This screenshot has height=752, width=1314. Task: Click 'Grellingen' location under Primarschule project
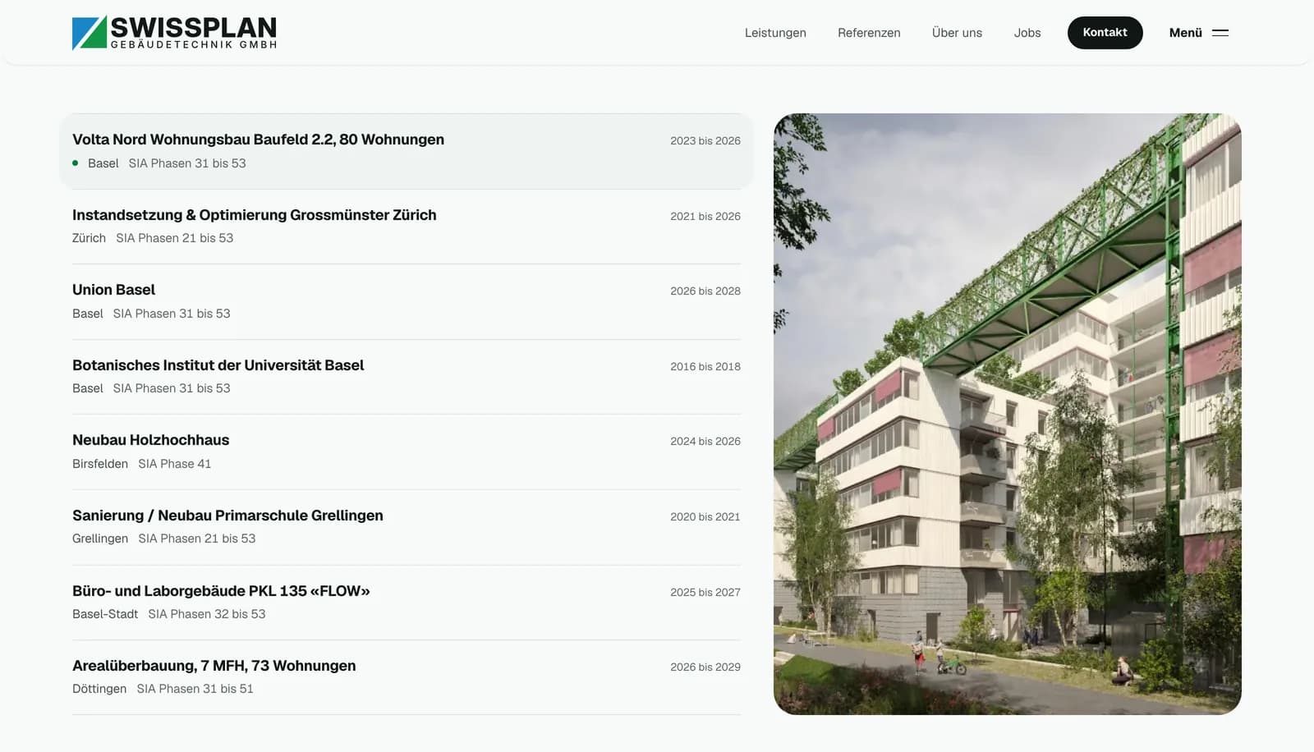pyautogui.click(x=100, y=539)
